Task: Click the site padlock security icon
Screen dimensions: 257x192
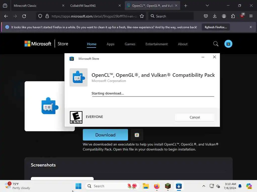Action: click(x=47, y=16)
